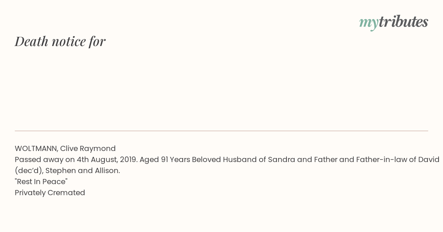The image size is (443, 232).
Task: Click the green "my" part of logo
Action: (x=369, y=24)
